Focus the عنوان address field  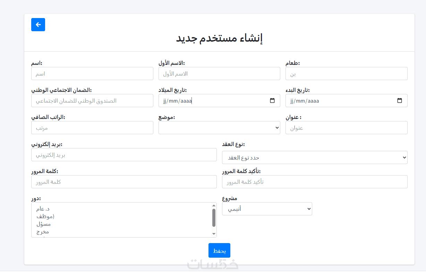[x=346, y=128]
